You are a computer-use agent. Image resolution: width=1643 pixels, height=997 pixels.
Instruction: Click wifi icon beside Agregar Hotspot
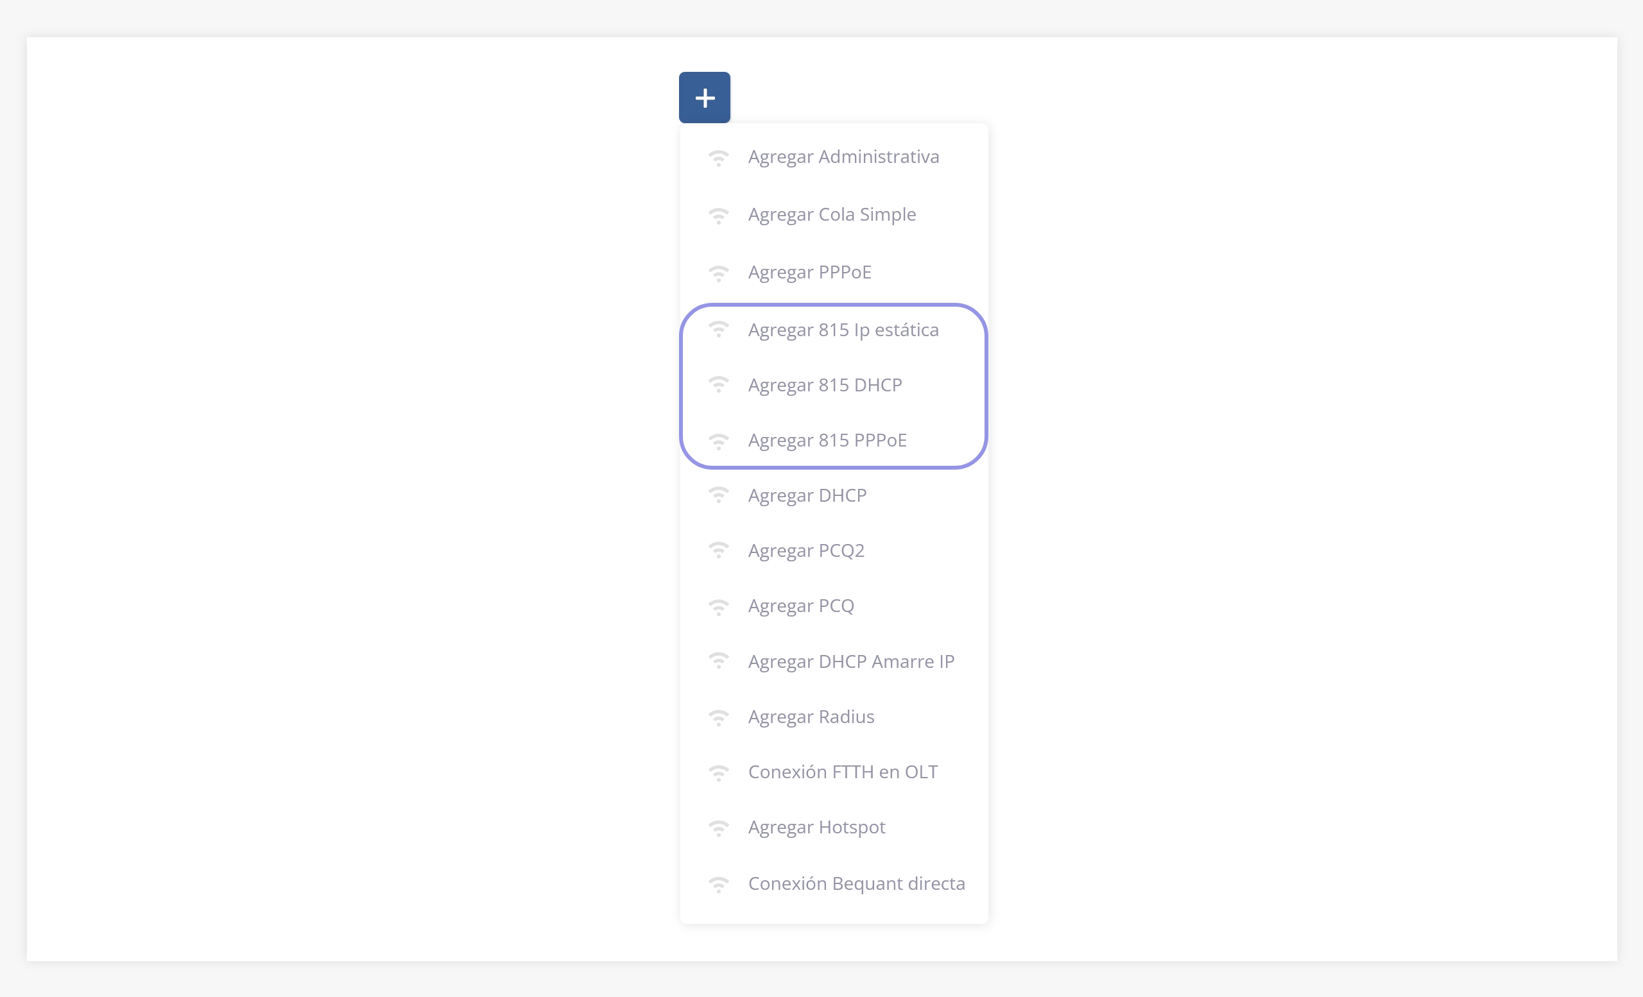coord(718,828)
